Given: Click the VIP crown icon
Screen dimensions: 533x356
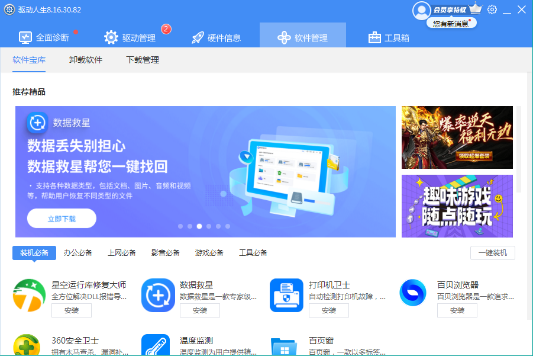Looking at the screenshot, I should 476,9.
